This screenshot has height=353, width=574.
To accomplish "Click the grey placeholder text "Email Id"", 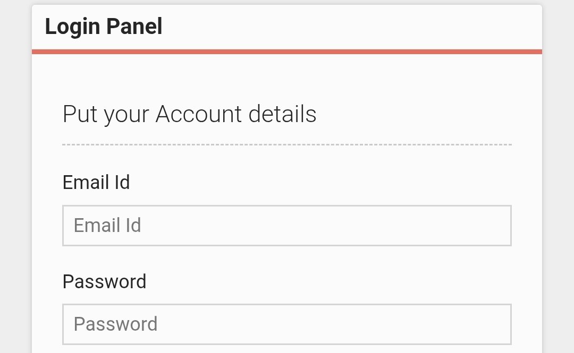I will (107, 226).
